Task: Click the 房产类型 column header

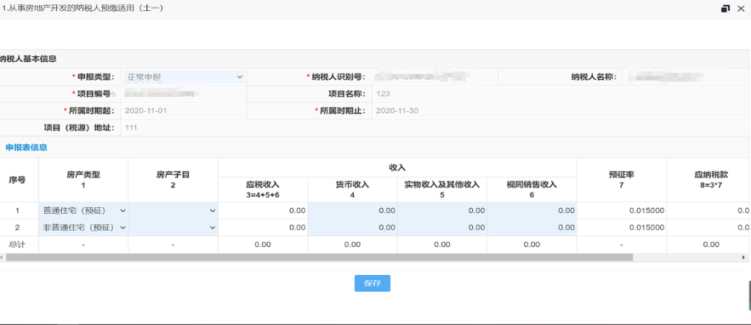Action: 83,180
